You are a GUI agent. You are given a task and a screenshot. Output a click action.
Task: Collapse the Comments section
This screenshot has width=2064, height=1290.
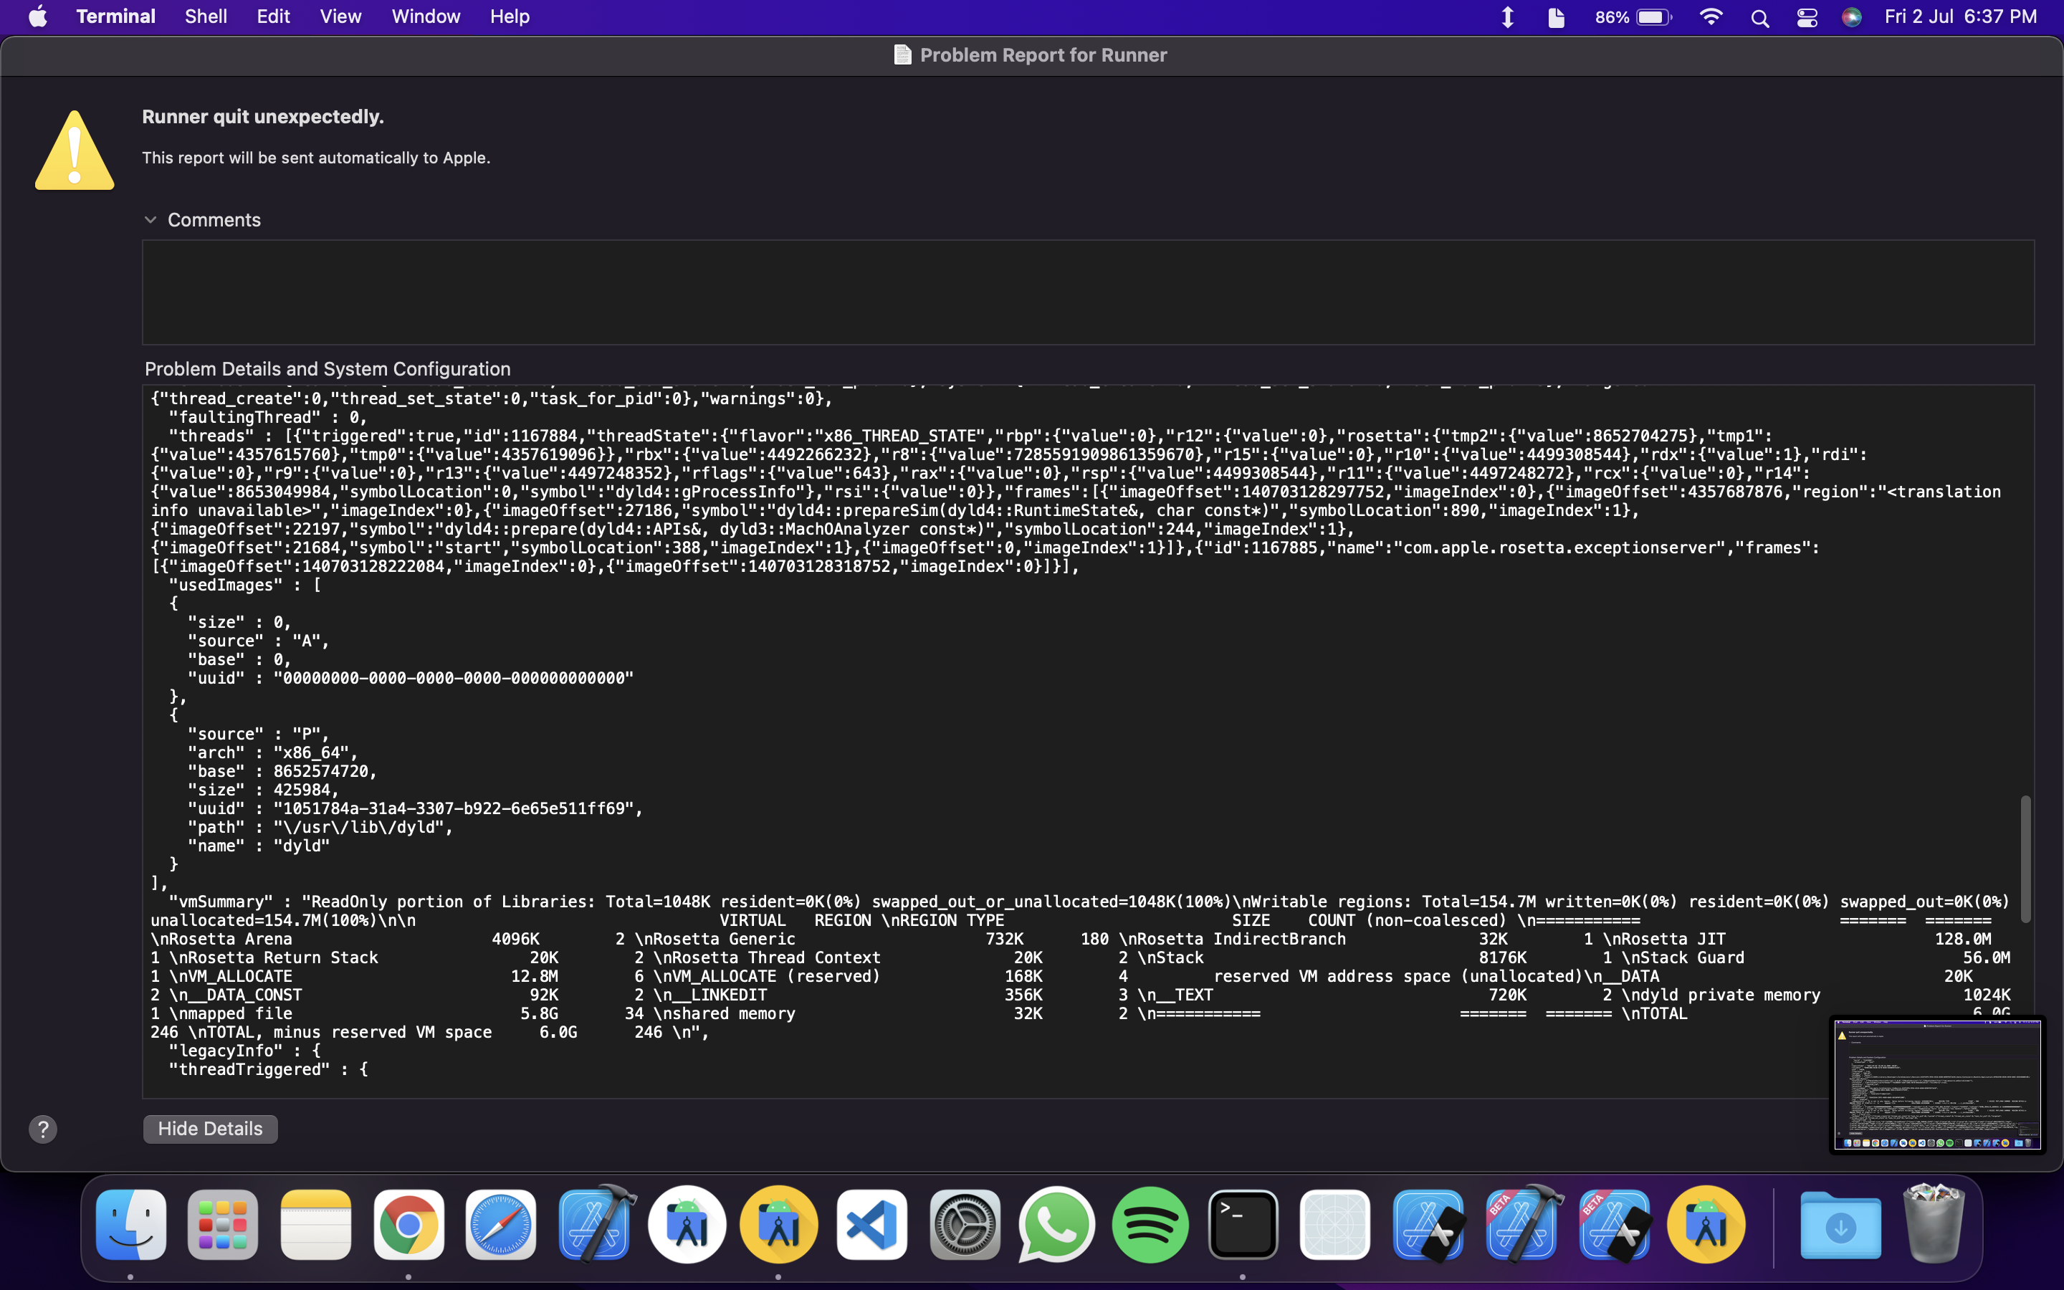(151, 219)
